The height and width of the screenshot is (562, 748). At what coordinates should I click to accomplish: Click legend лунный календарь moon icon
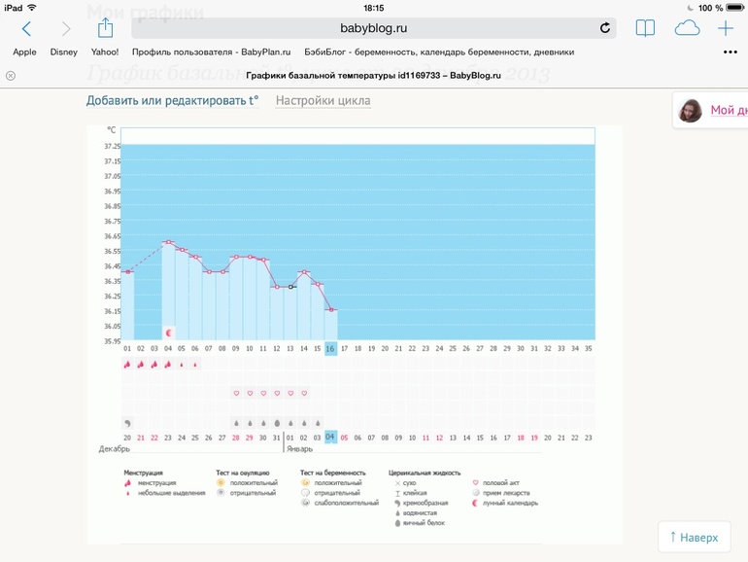(x=475, y=503)
